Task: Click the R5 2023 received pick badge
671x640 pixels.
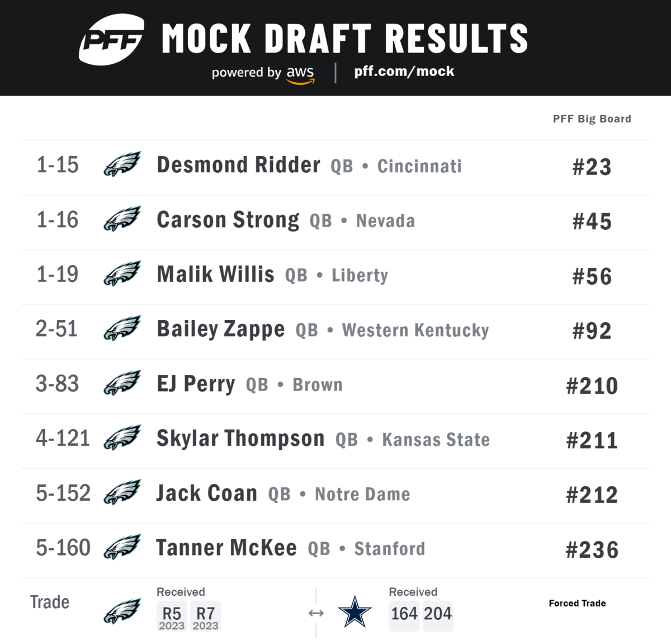Action: [172, 617]
